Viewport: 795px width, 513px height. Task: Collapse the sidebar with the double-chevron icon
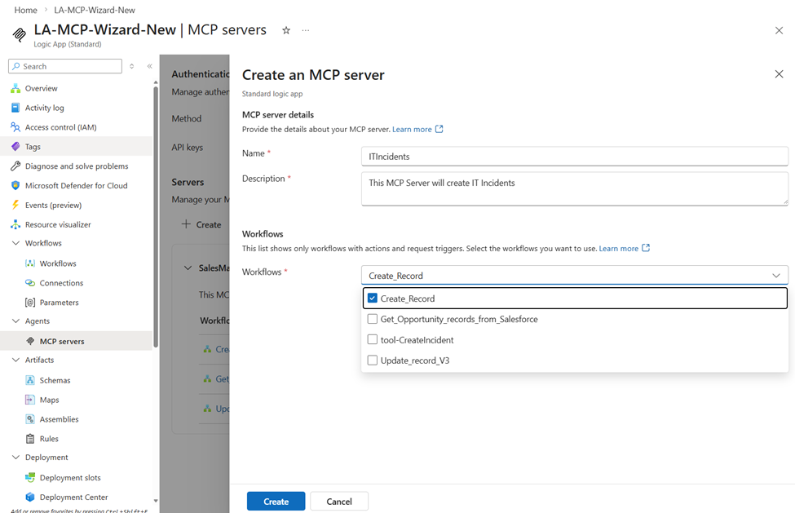[x=149, y=66]
